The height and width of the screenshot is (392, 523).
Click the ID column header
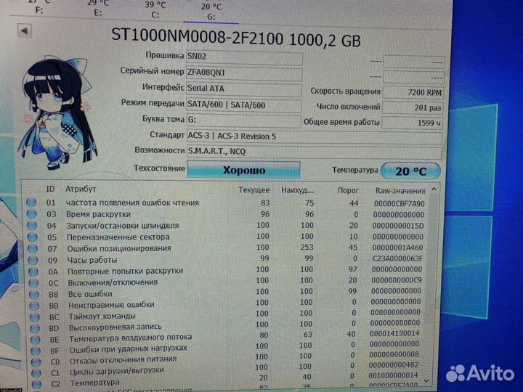[x=50, y=189]
